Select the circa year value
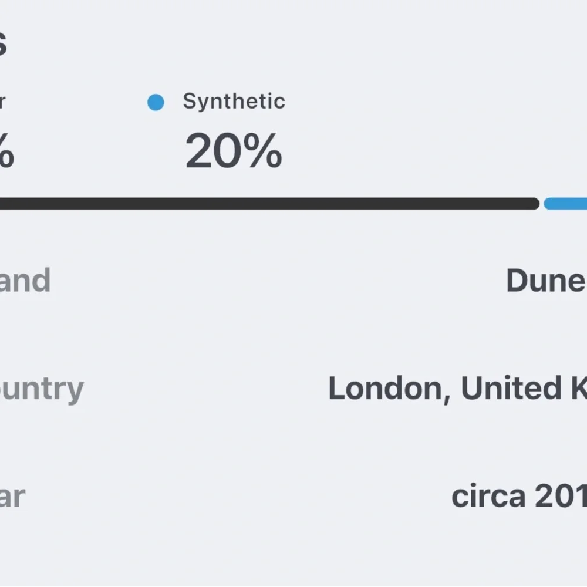The image size is (587, 587). pyautogui.click(x=519, y=497)
